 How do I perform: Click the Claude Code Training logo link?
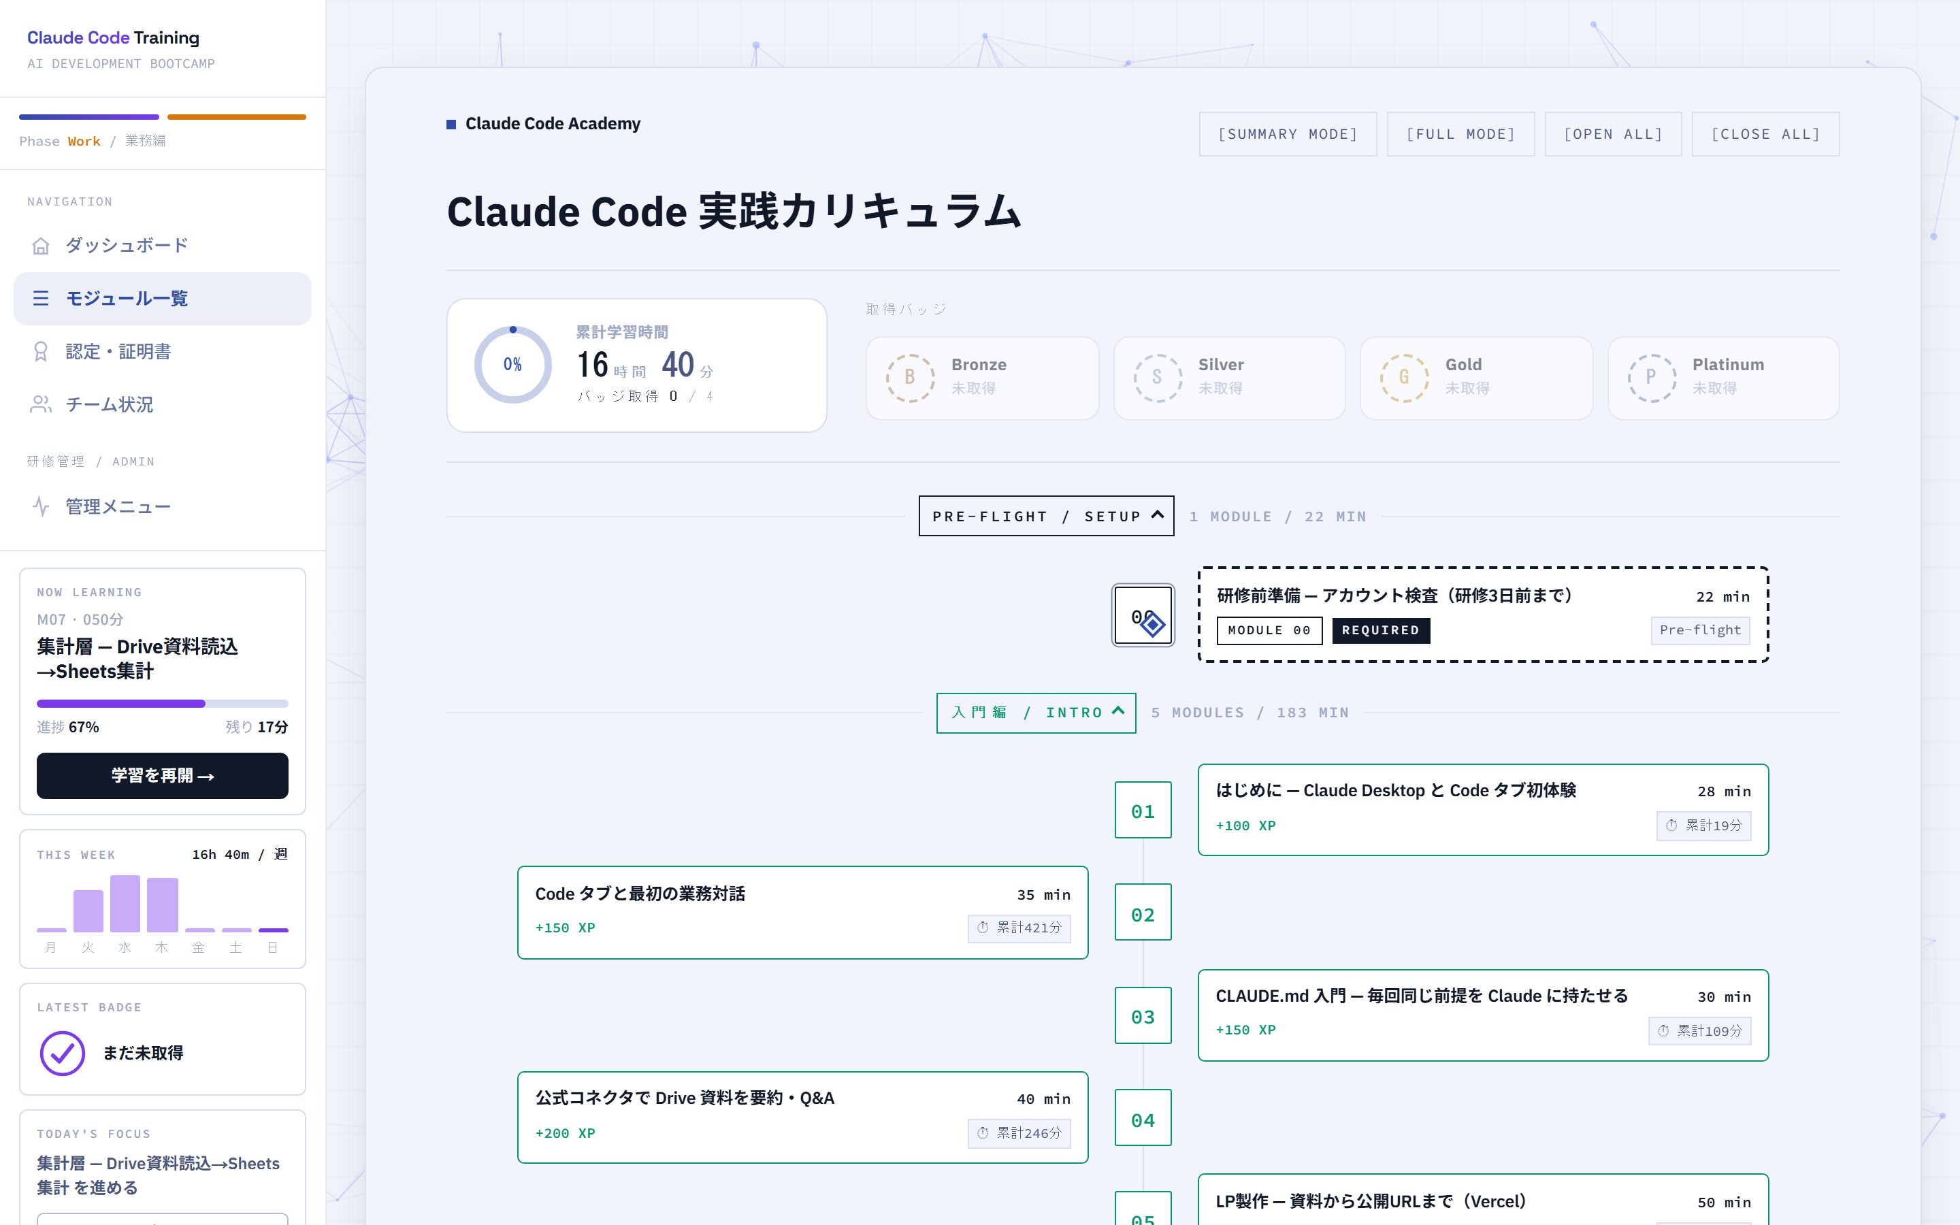tap(114, 38)
